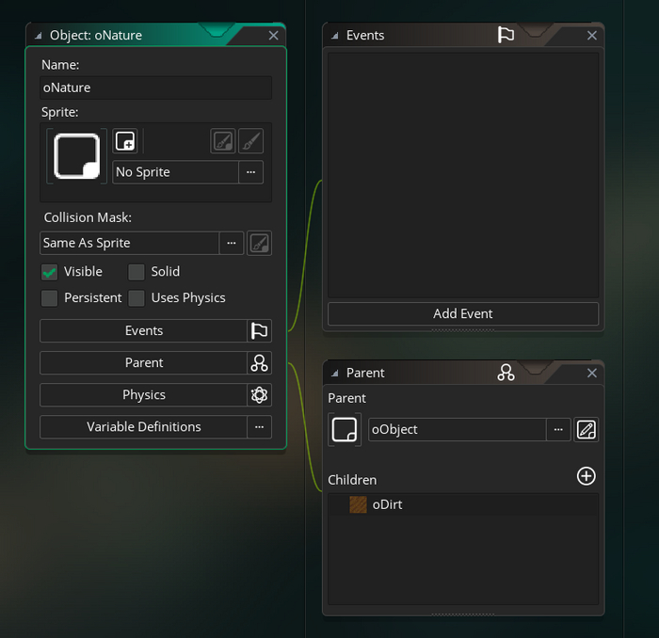Click the add child plus icon
The height and width of the screenshot is (638, 659).
pyautogui.click(x=587, y=476)
